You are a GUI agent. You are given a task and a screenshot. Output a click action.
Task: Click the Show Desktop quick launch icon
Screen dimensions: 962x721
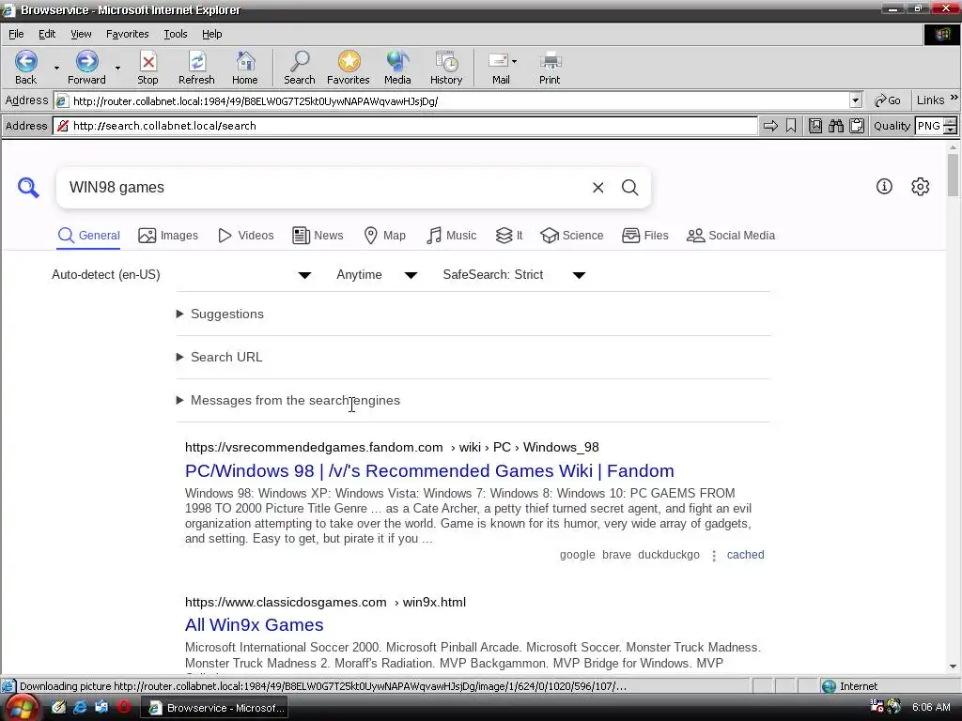tap(59, 707)
